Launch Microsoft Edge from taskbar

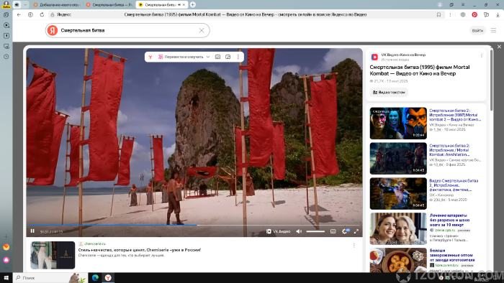coord(95,278)
